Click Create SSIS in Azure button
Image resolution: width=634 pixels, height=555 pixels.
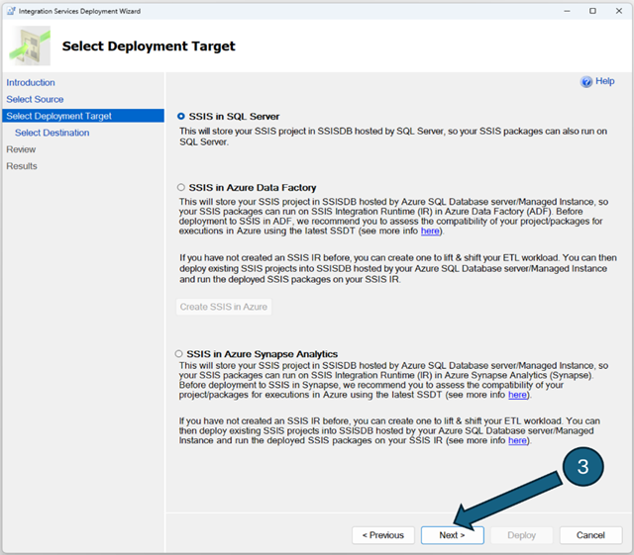224,307
